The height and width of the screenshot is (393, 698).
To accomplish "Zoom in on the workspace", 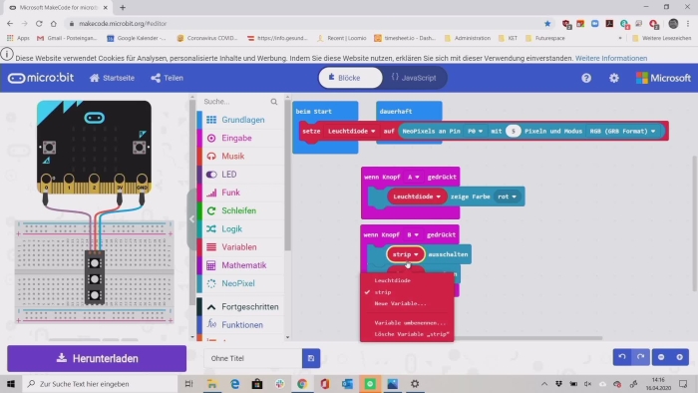I will pos(680,357).
